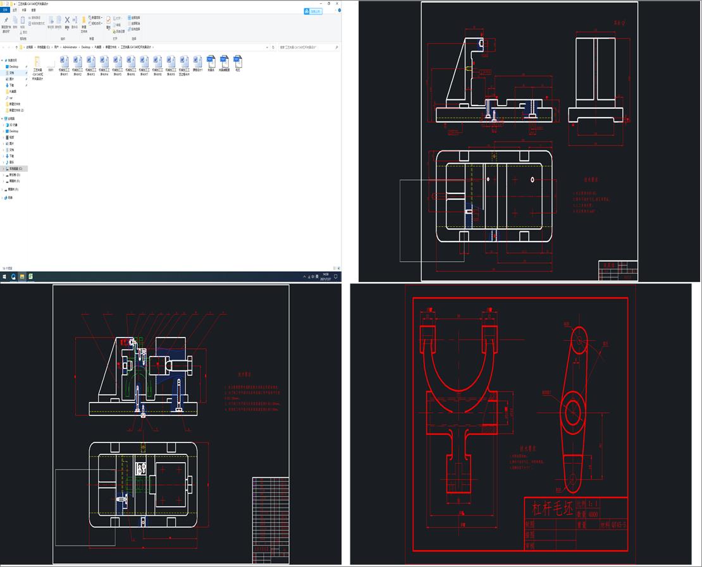
Task: Switch to the View ribbon tab
Action: click(34, 10)
